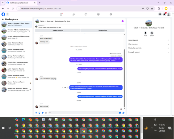Open the browser tab search dropdown arrow

point(3,3)
